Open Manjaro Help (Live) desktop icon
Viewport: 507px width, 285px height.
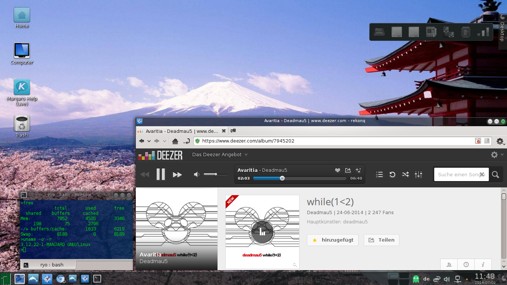point(22,93)
